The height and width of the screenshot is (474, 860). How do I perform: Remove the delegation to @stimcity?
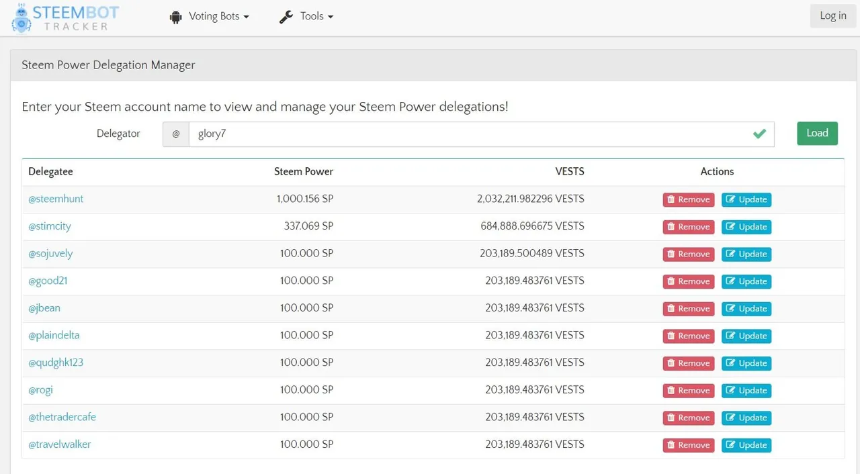[689, 227]
